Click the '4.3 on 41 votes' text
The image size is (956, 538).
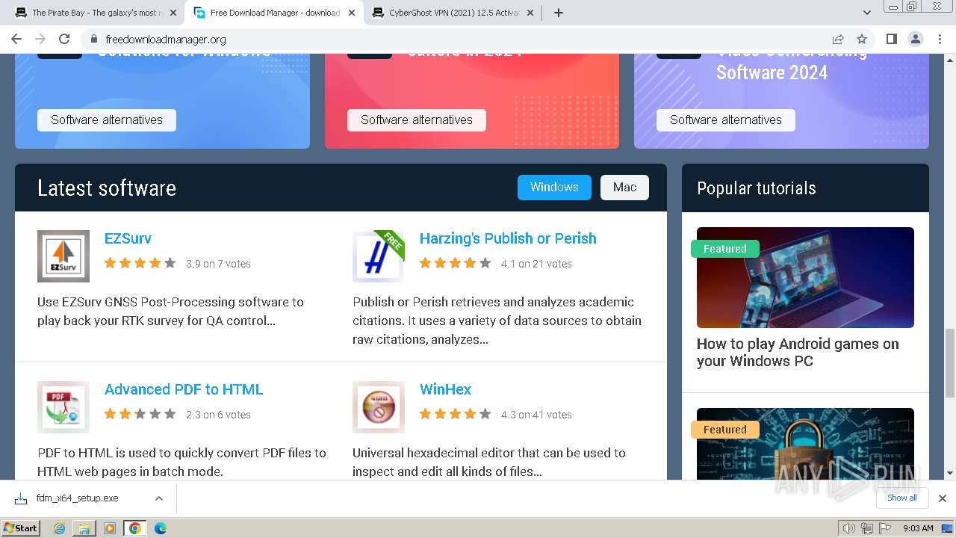pyautogui.click(x=536, y=415)
